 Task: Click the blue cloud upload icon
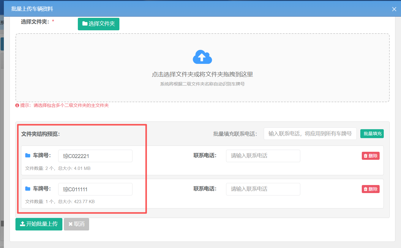point(202,56)
